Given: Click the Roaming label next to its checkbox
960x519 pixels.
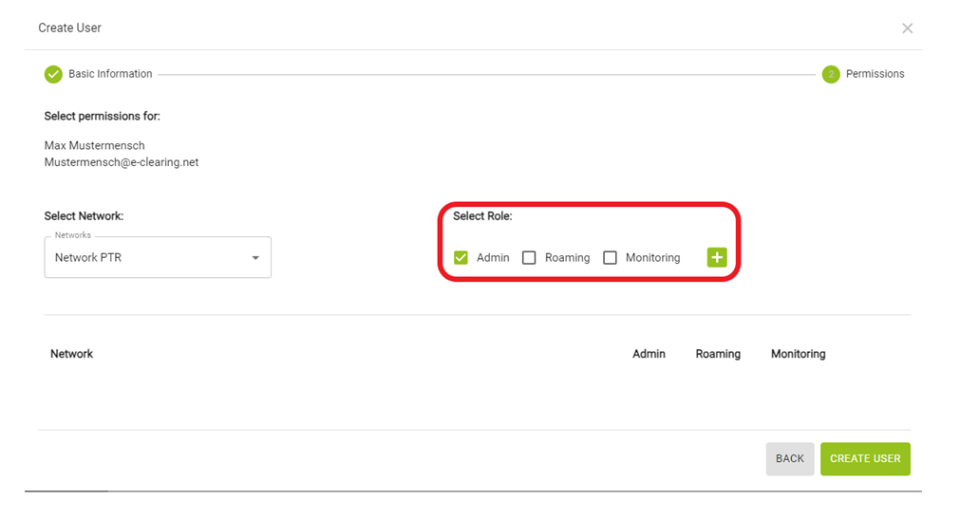Looking at the screenshot, I should [568, 258].
